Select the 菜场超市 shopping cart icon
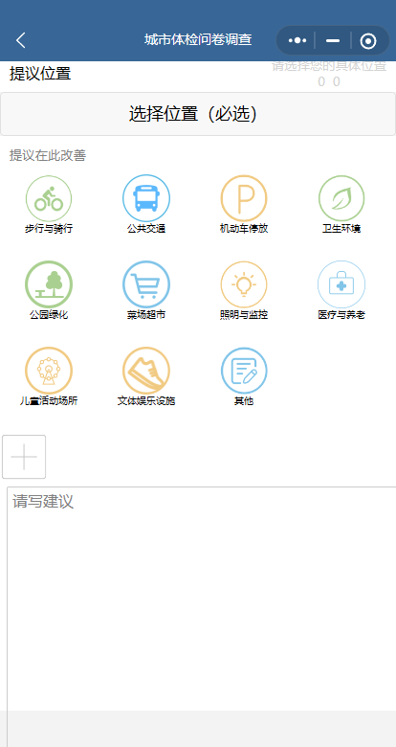This screenshot has height=747, width=396. tap(146, 284)
